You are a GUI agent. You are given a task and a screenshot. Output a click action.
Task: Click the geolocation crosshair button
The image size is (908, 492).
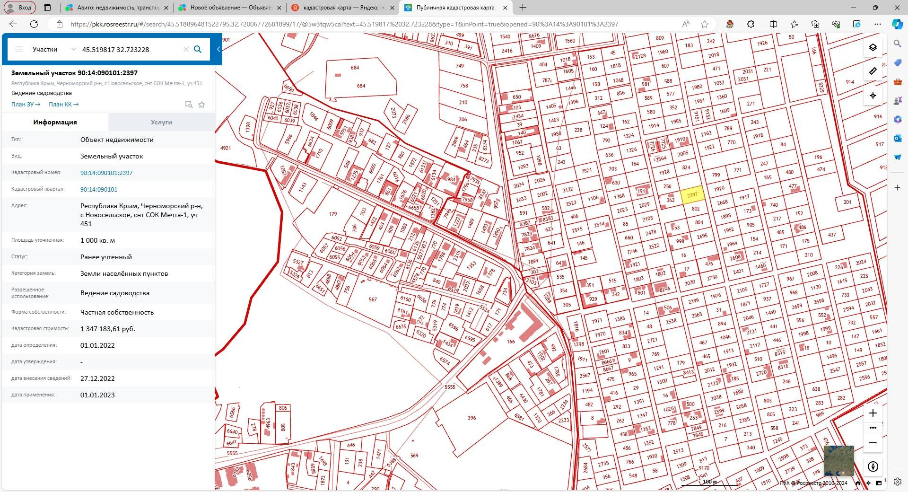(x=873, y=96)
